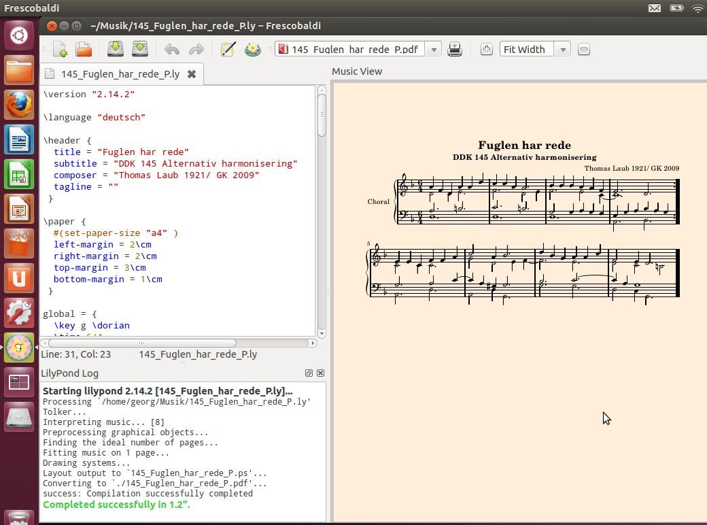Click the editor's vertical scrollbar handle
The image size is (707, 525).
click(x=322, y=114)
